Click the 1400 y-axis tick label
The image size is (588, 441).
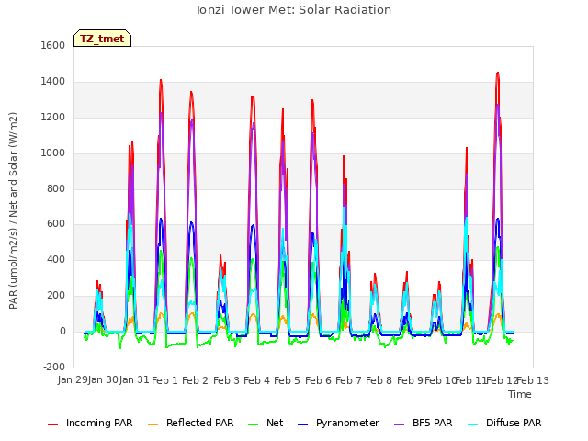click(53, 82)
